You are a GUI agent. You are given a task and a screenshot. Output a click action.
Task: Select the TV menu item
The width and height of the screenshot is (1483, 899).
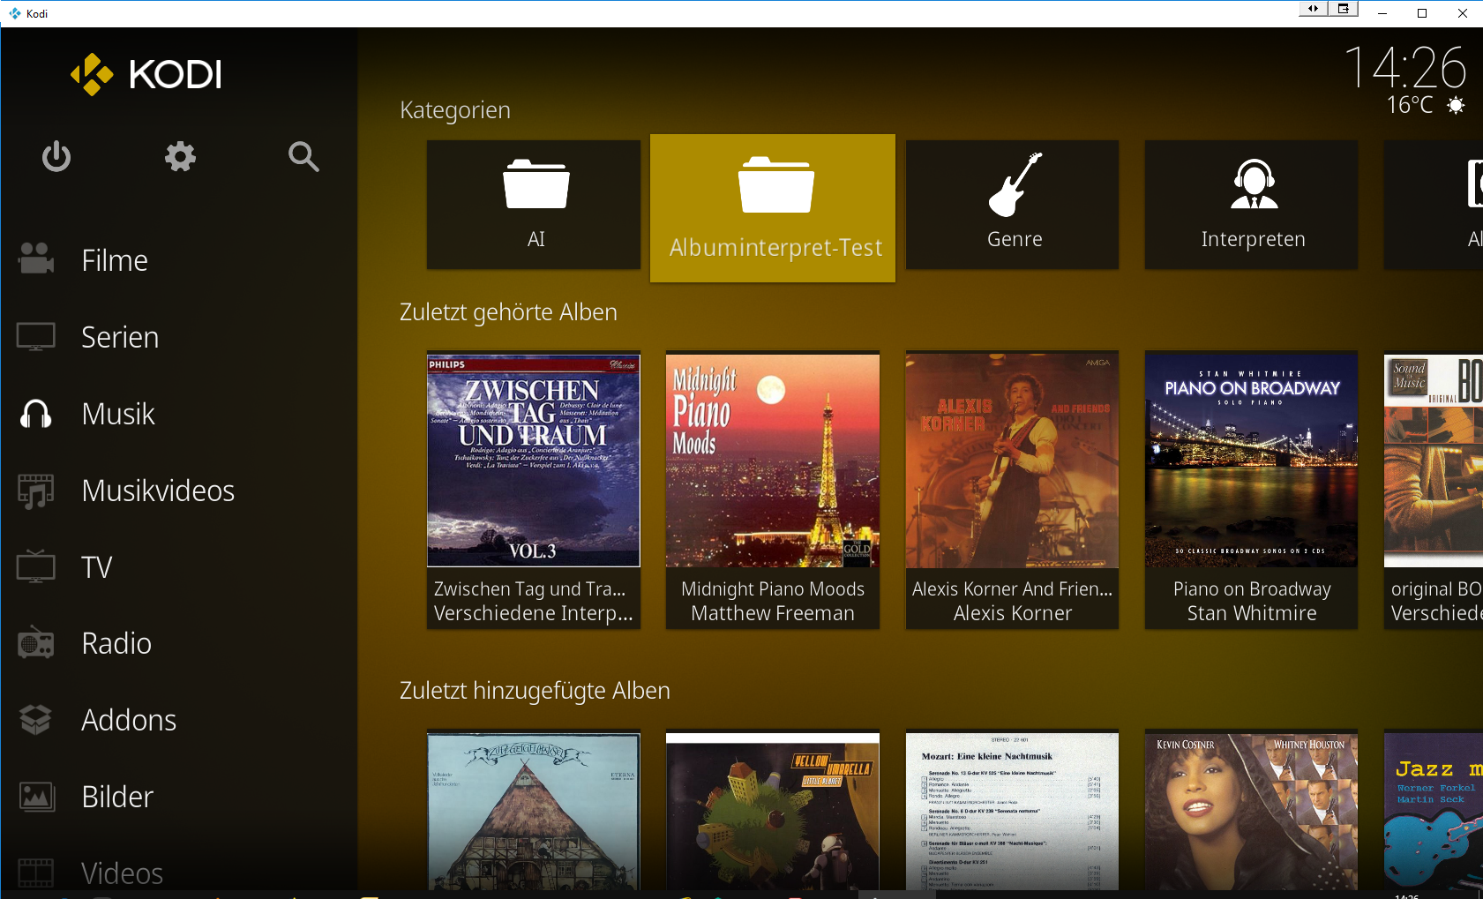coord(97,567)
